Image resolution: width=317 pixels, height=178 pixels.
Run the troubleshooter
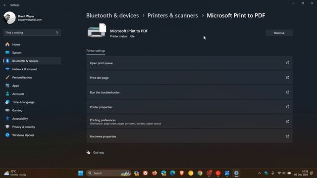click(x=189, y=92)
